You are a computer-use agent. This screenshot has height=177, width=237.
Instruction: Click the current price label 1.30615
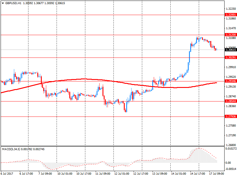pos(231,50)
